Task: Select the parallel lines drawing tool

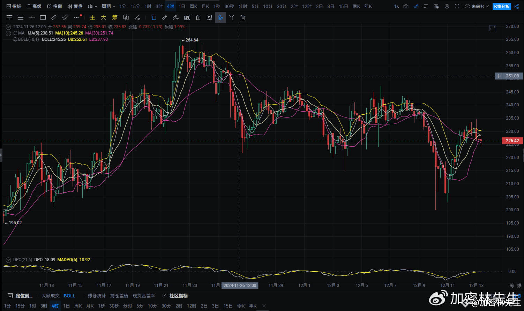Action: [21, 17]
